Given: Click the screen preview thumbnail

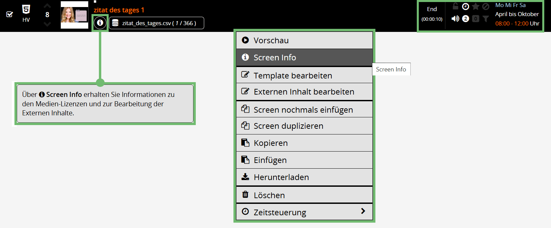Looking at the screenshot, I should point(74,15).
